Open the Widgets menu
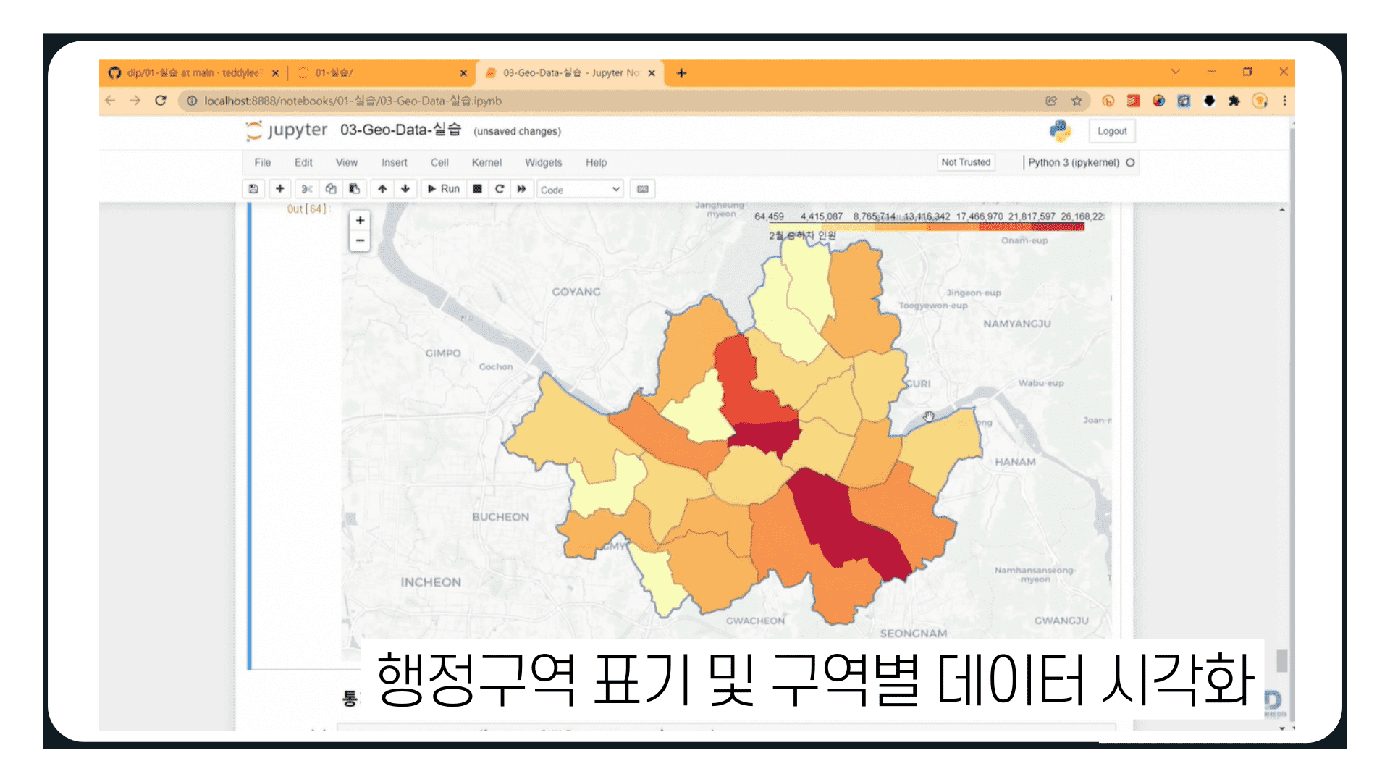The width and height of the screenshot is (1390, 782). click(x=543, y=162)
